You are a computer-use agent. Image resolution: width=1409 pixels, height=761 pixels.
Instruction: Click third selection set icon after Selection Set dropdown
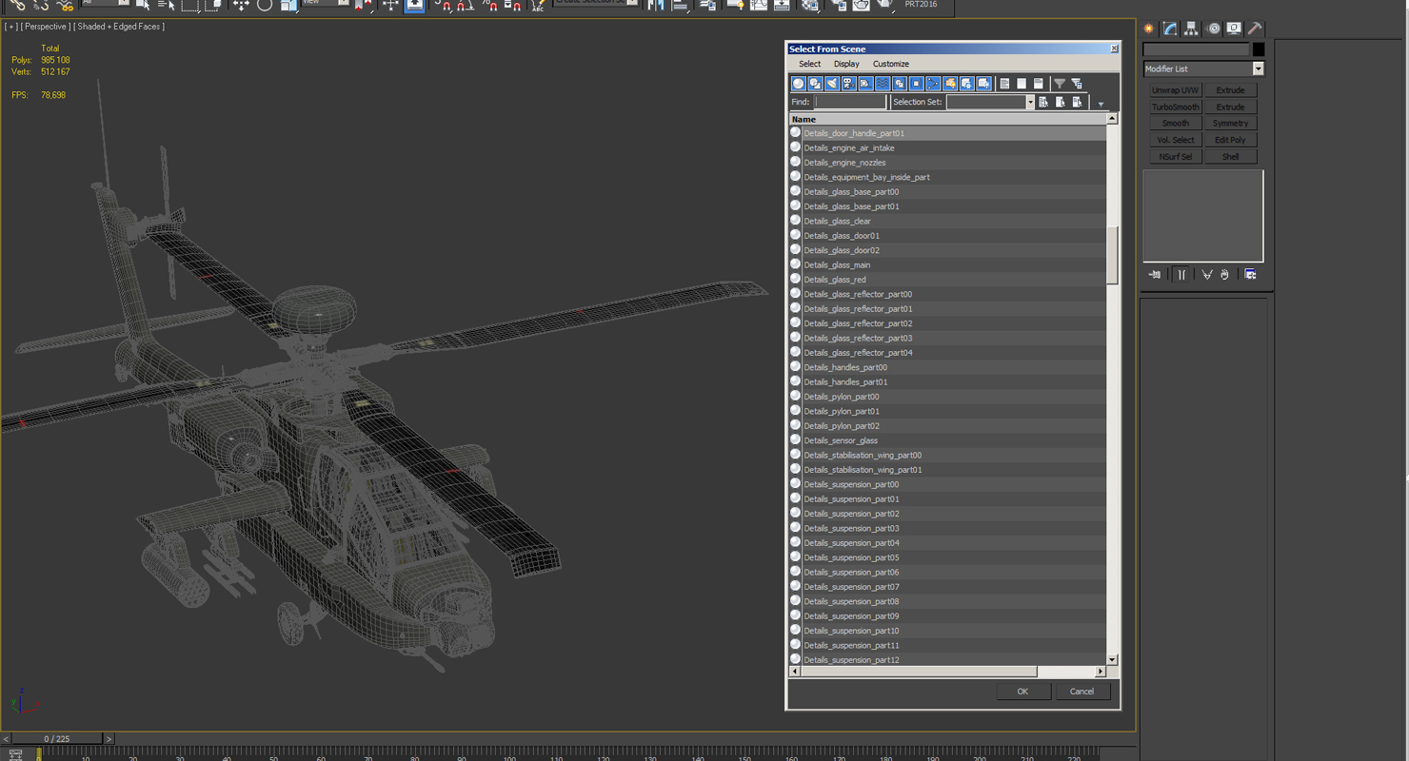click(1078, 102)
